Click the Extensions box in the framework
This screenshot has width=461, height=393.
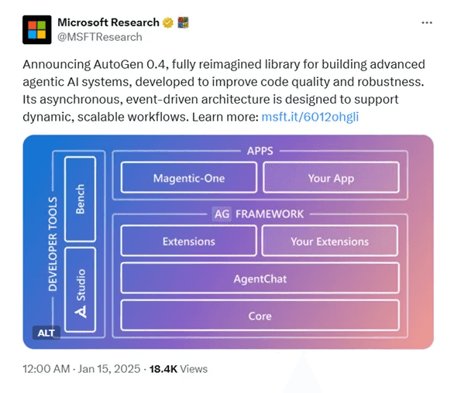click(x=189, y=241)
